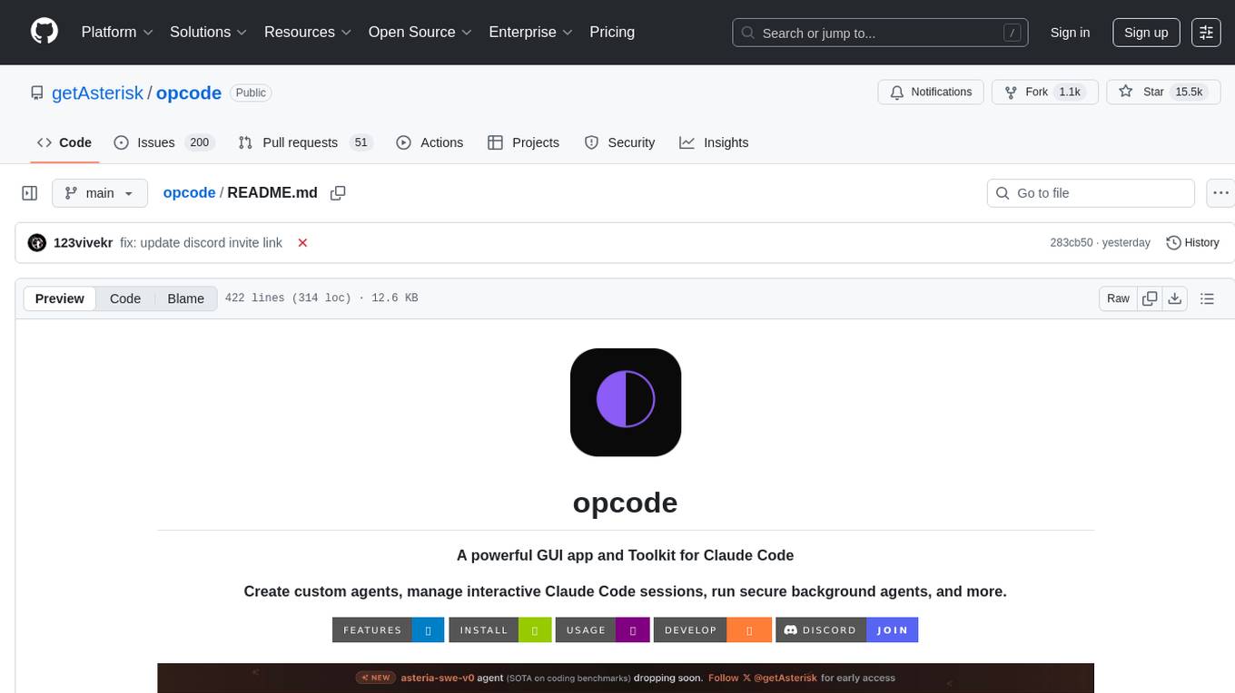1235x693 pixels.
Task: Open the Security tab
Action: tap(619, 142)
